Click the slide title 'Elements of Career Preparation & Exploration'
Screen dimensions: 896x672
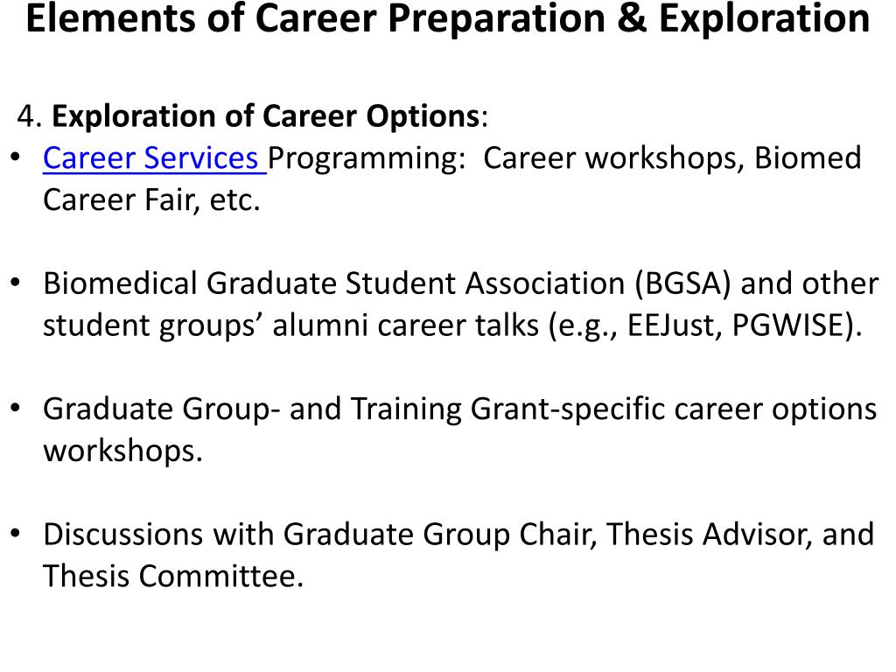[447, 18]
